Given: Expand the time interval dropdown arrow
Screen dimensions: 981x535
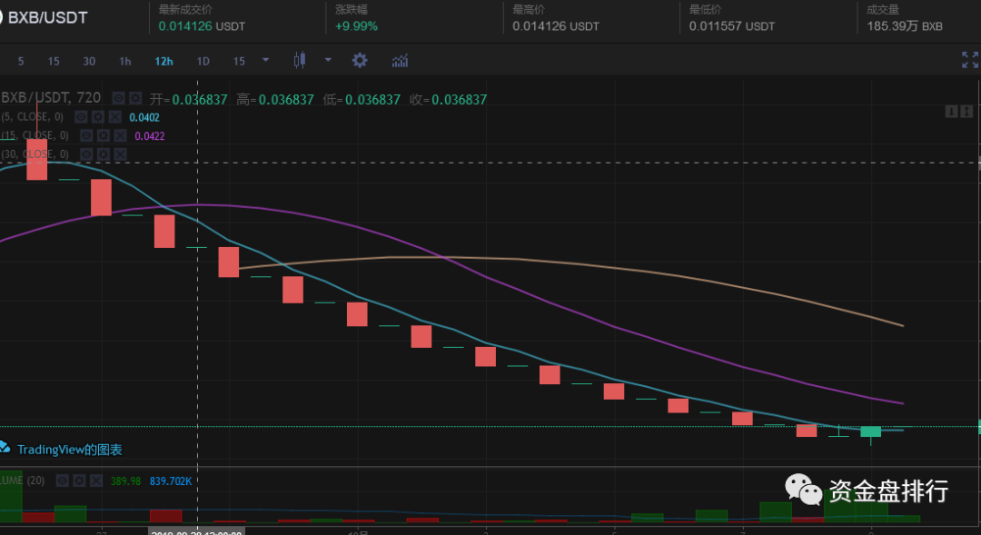Looking at the screenshot, I should click(x=265, y=60).
